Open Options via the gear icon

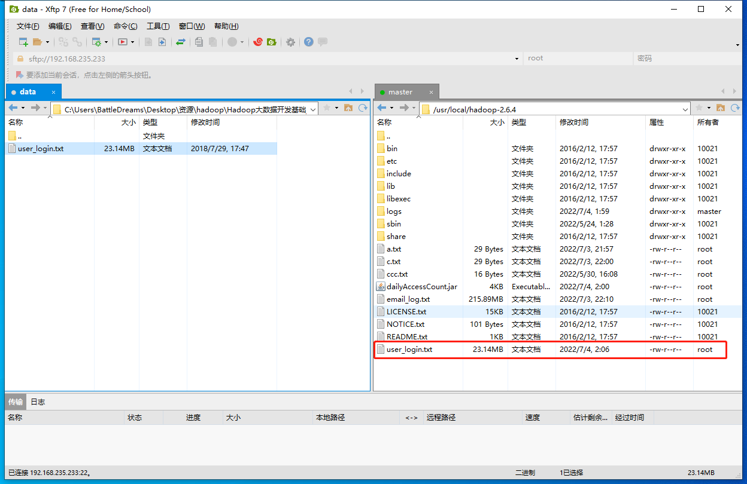tap(290, 42)
